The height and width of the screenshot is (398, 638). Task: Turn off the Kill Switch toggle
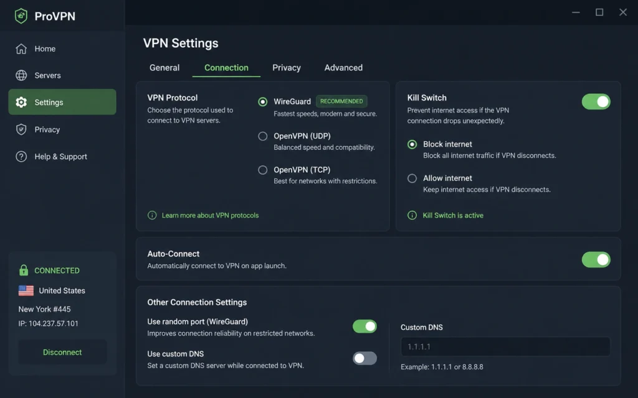[596, 101]
